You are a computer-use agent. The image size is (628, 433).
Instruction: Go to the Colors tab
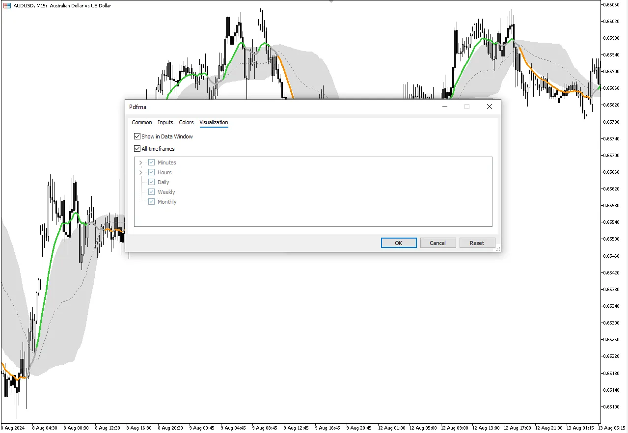186,122
